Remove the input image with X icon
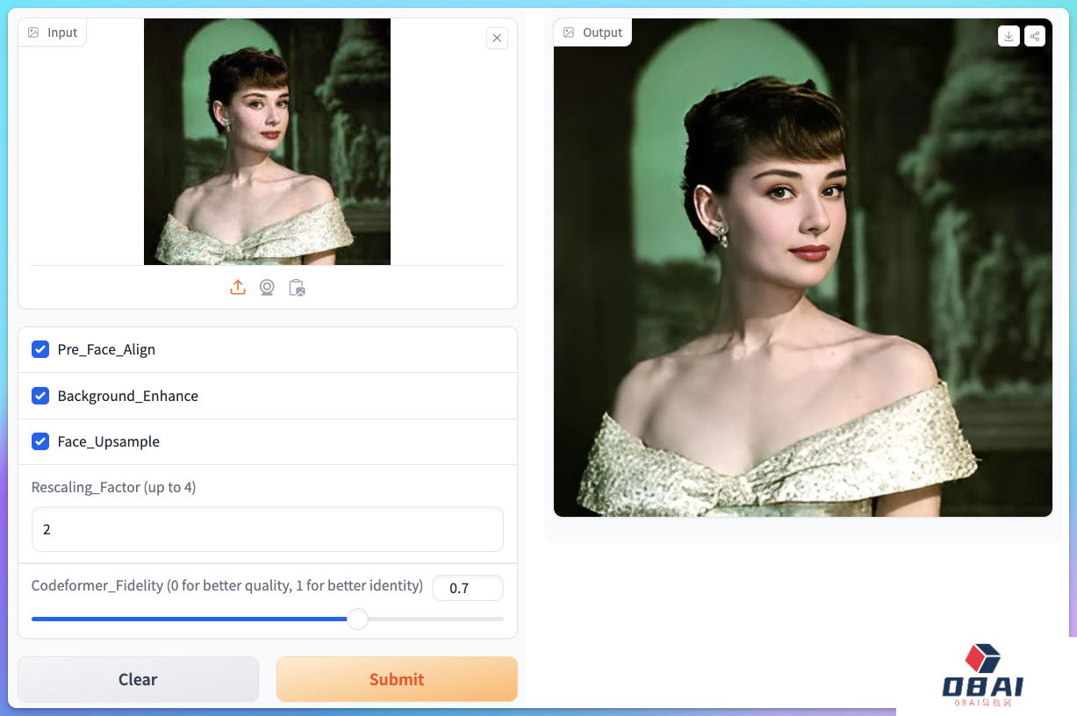Screen dimensions: 1077x716 click(x=497, y=38)
